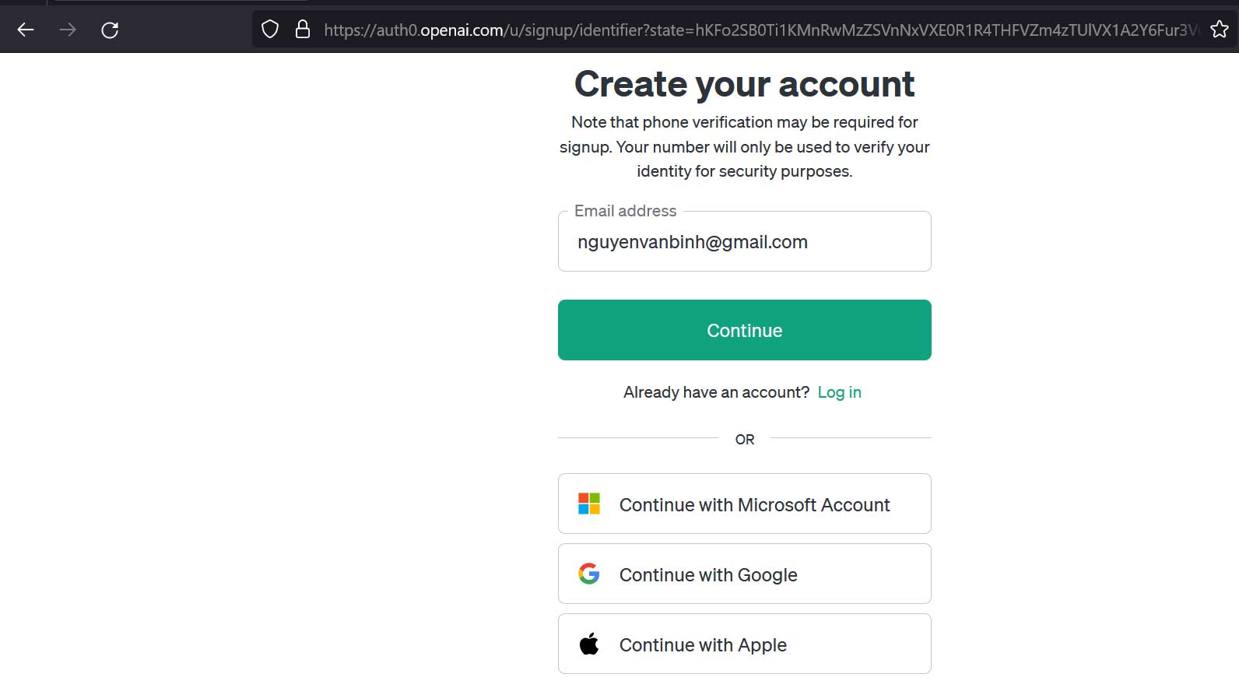Click the Google logo icon
This screenshot has height=695, width=1239.
tap(589, 574)
